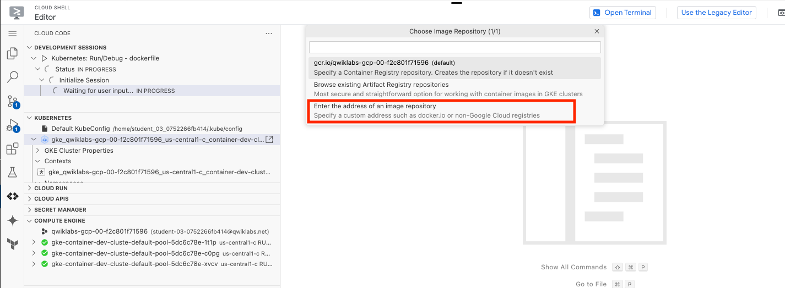Click the Show All Commands hint text
The height and width of the screenshot is (288, 785).
coord(573,267)
